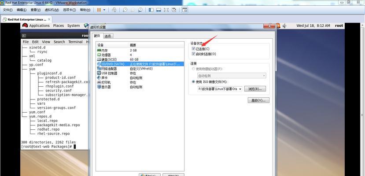The image size is (365, 176).
Task: Open the 虚拟机(M) menu
Action: click(x=52, y=10)
